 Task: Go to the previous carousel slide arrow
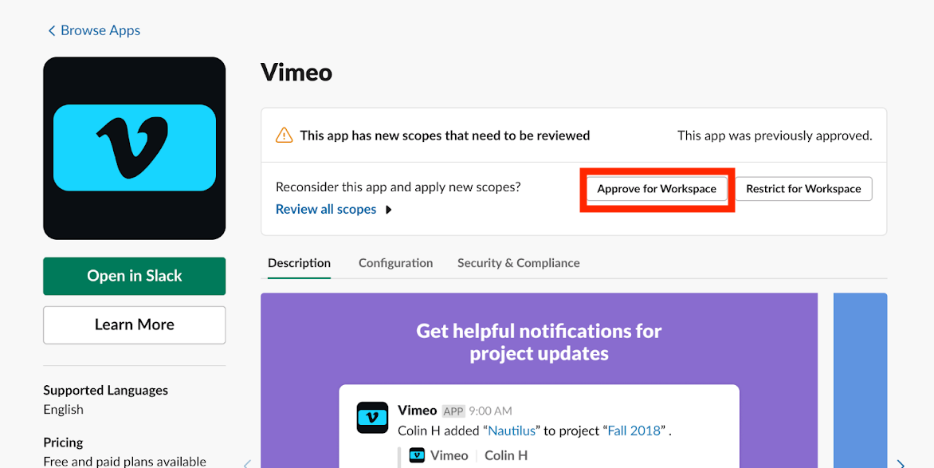click(247, 463)
